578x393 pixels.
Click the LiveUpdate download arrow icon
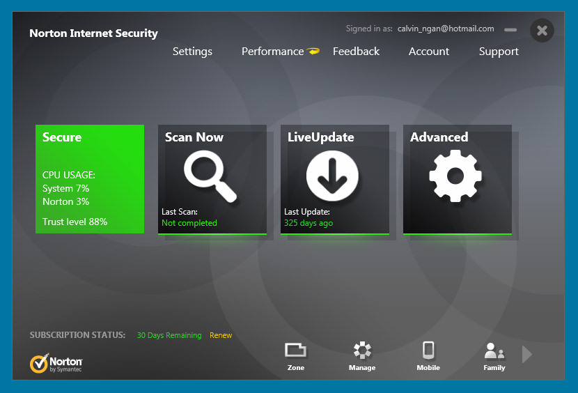pyautogui.click(x=332, y=176)
